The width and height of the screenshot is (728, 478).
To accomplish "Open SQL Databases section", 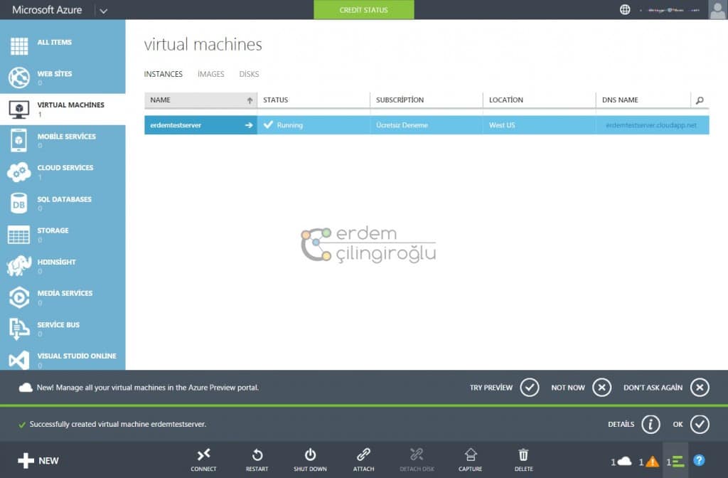I will point(63,203).
